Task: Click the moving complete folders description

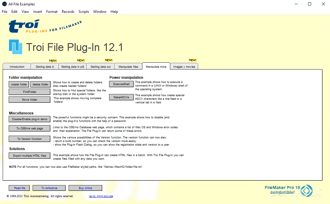Action: pos(77,100)
